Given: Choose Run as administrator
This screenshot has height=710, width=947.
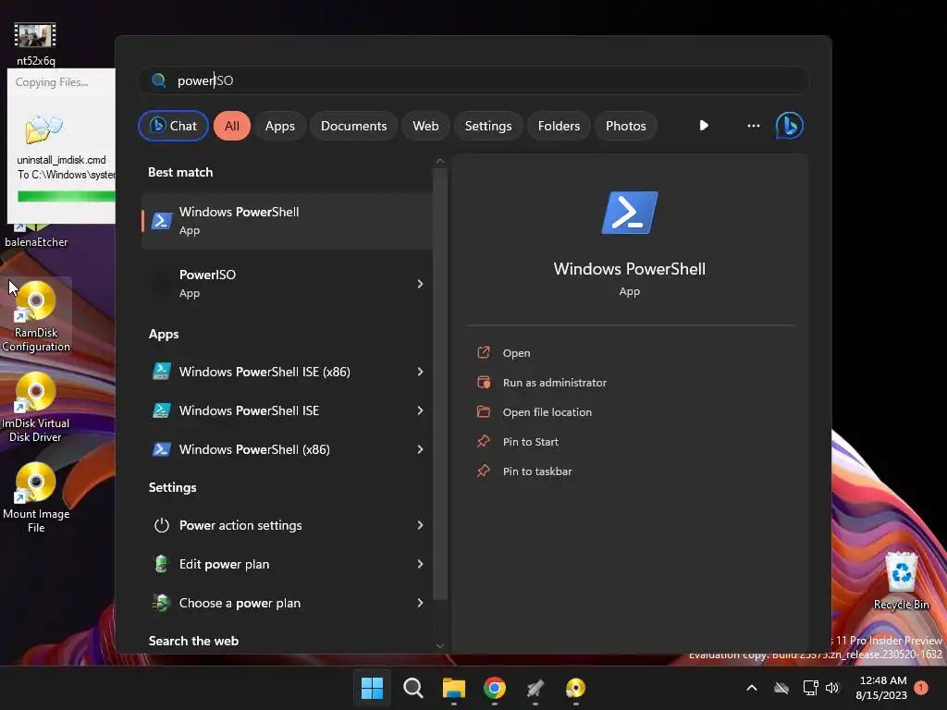Looking at the screenshot, I should pyautogui.click(x=555, y=383).
